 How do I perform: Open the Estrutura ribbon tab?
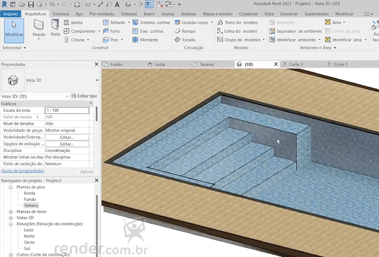point(61,14)
